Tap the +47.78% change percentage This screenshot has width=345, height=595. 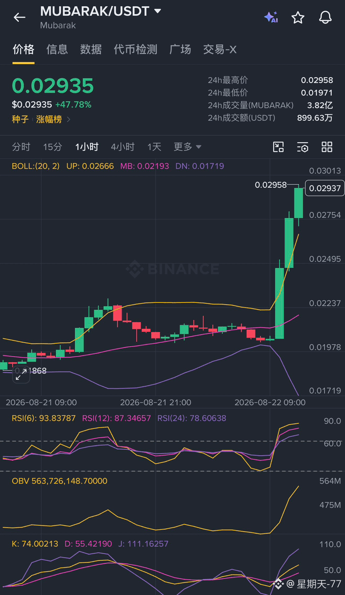(x=73, y=105)
